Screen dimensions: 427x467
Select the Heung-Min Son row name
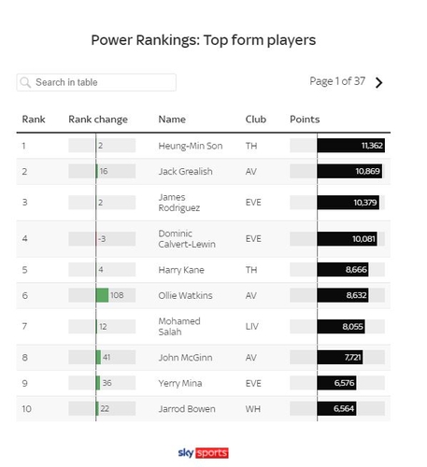191,146
